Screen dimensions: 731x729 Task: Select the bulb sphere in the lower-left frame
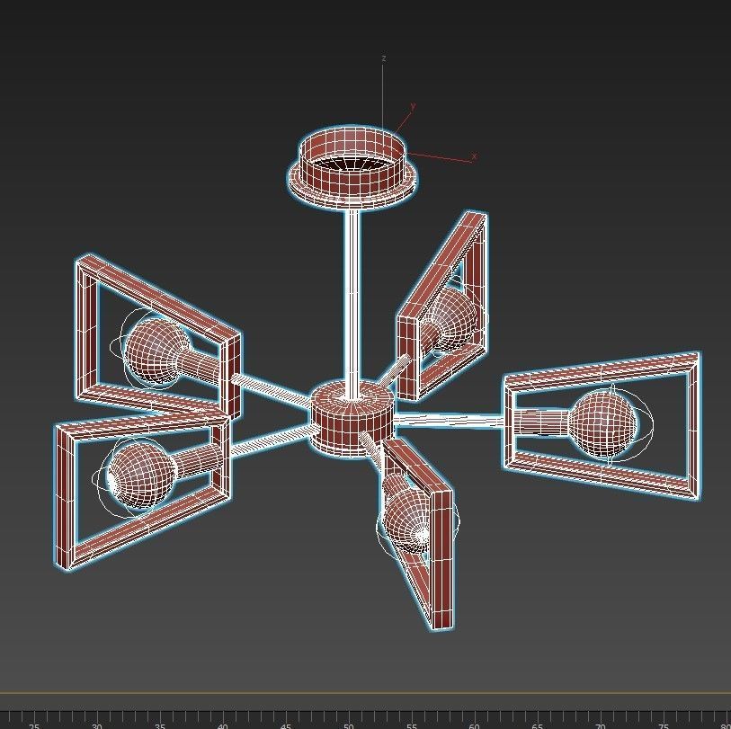(x=141, y=476)
